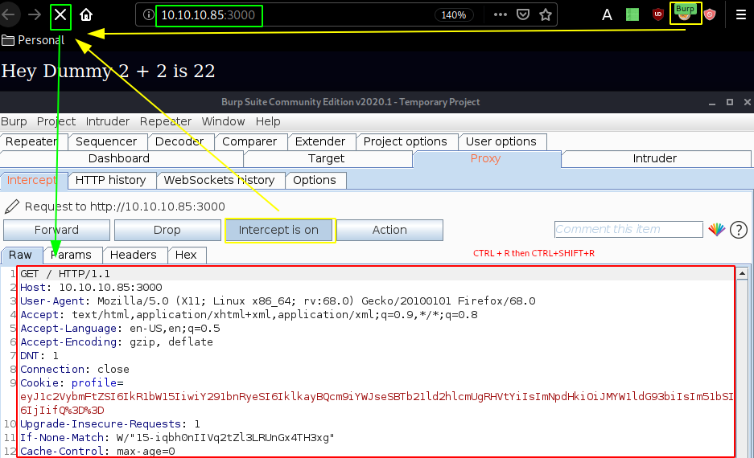Reset the 140% zoom indicator

(x=454, y=15)
